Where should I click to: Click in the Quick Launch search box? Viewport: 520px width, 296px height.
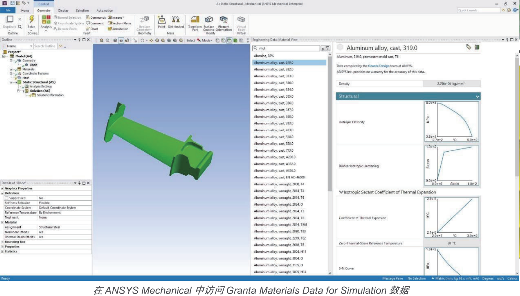[x=478, y=10]
